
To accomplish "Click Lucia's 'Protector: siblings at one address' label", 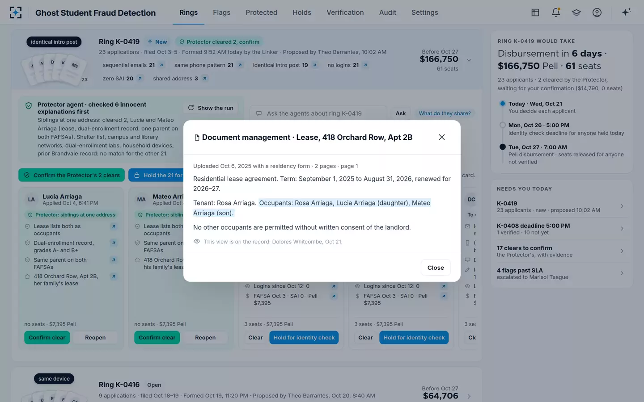I will pyautogui.click(x=72, y=215).
